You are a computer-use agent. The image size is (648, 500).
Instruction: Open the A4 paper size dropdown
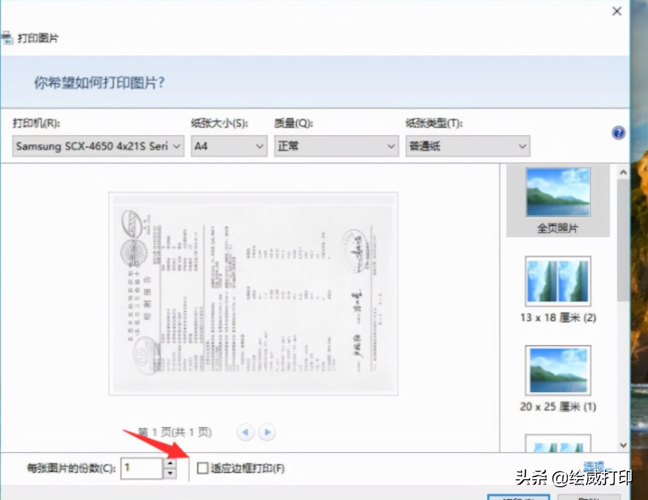[258, 146]
